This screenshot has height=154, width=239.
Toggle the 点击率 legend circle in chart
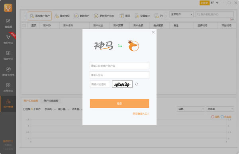click(x=222, y=117)
